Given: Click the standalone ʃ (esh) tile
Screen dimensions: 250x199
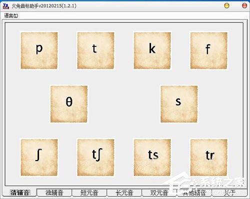Looking at the screenshot, I should pyautogui.click(x=39, y=158).
